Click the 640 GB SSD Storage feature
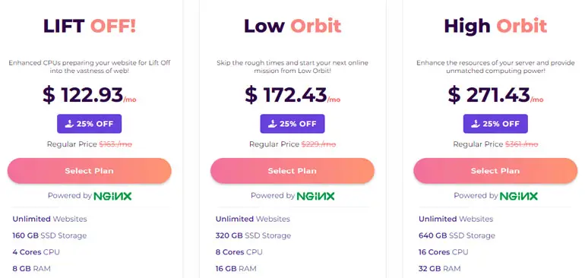This screenshot has height=278, width=585. pos(457,235)
